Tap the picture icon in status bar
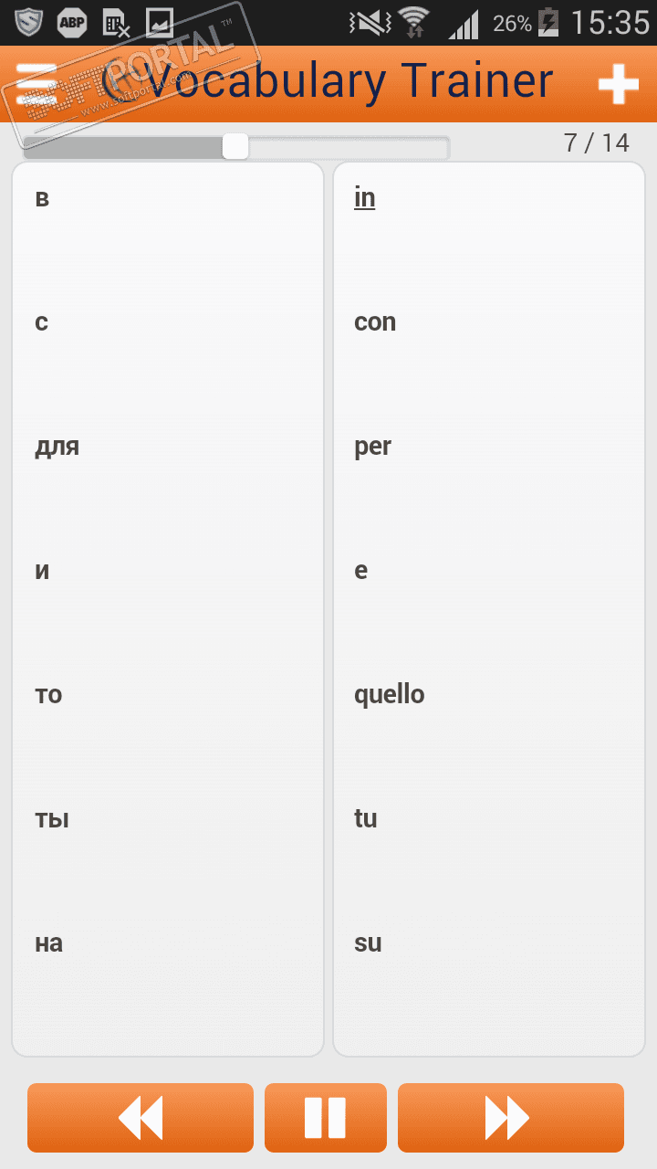This screenshot has height=1169, width=657. pos(160,23)
